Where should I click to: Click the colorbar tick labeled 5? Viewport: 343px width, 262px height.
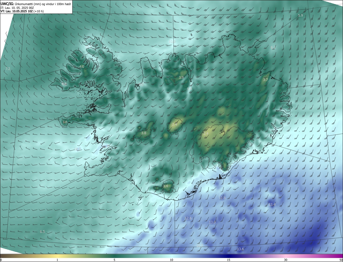(x=114, y=260)
